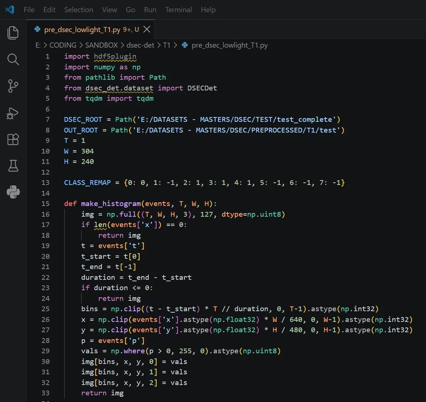Click t_start in the line 20 assignment
This screenshot has width=426, height=402.
point(96,257)
